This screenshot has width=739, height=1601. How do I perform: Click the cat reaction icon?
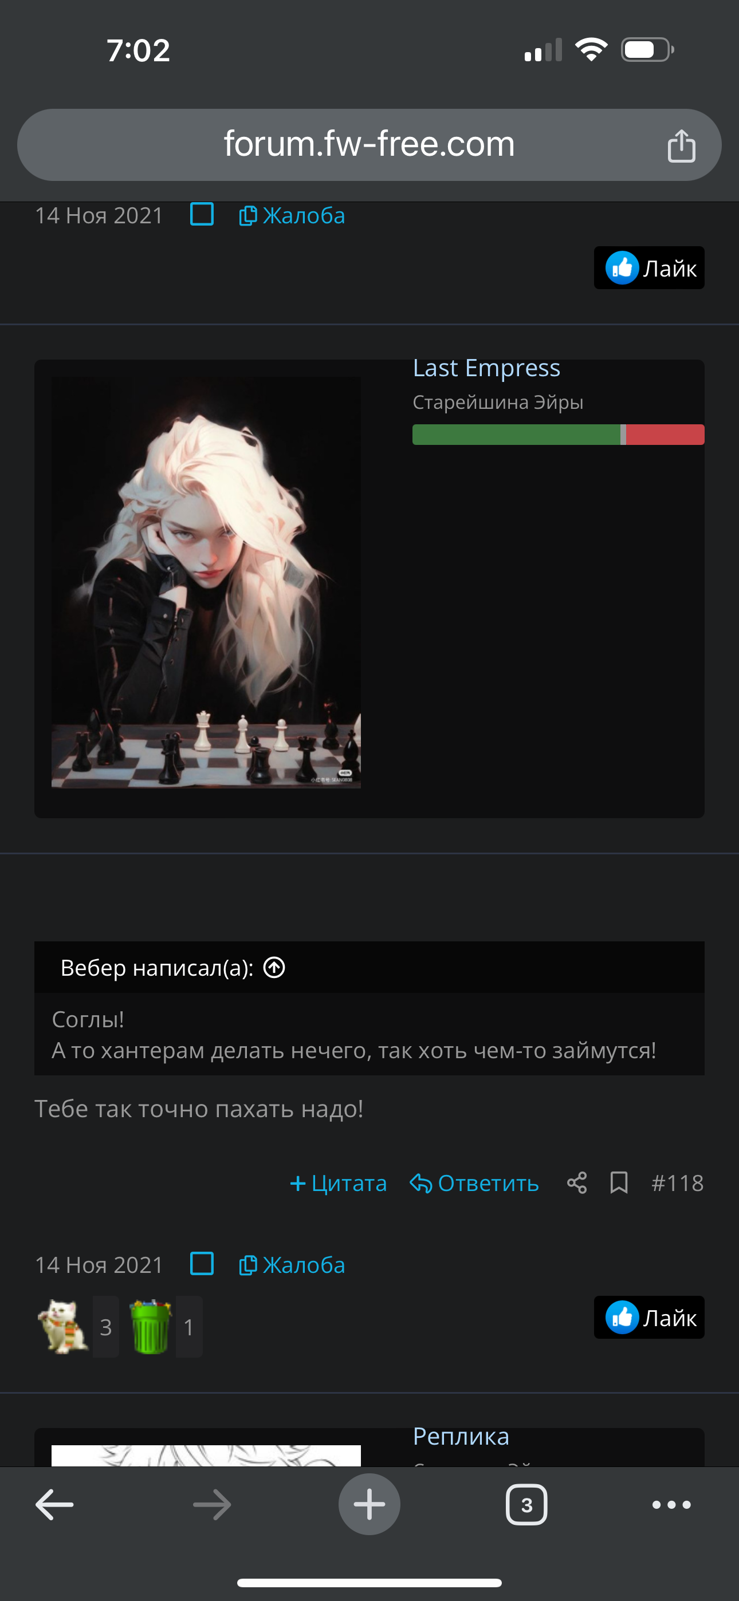click(63, 1327)
